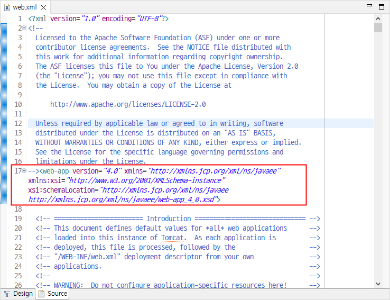Click "this work for additional information" on line 5

point(102,57)
